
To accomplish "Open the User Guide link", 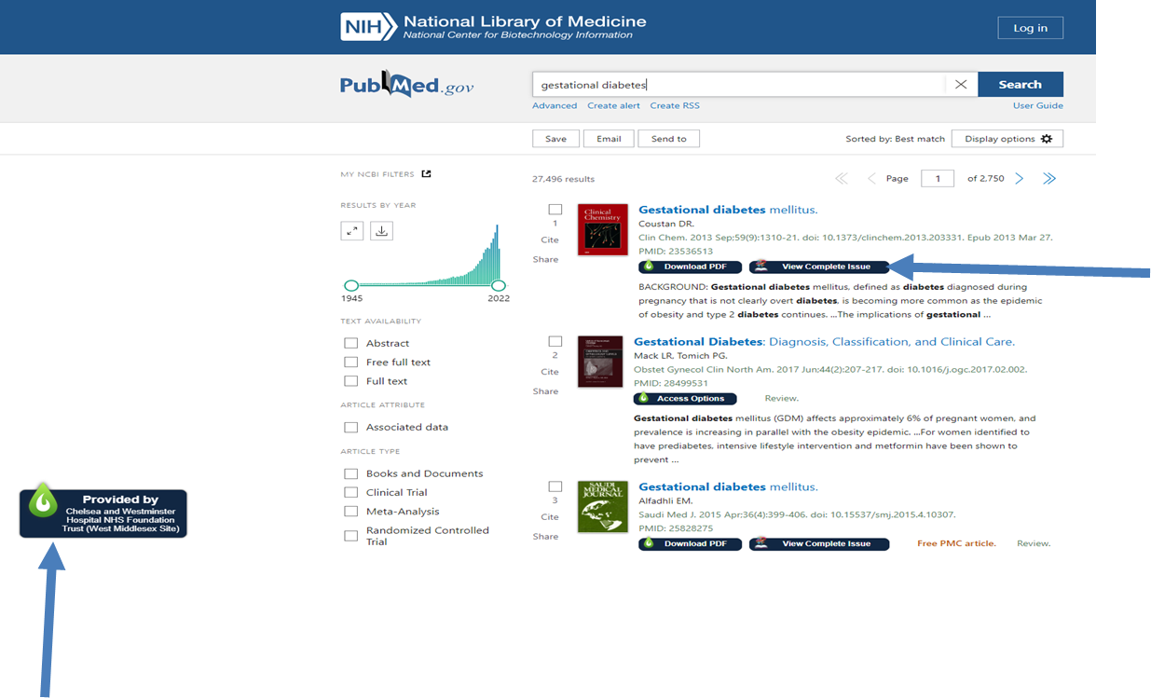I will click(x=1037, y=106).
